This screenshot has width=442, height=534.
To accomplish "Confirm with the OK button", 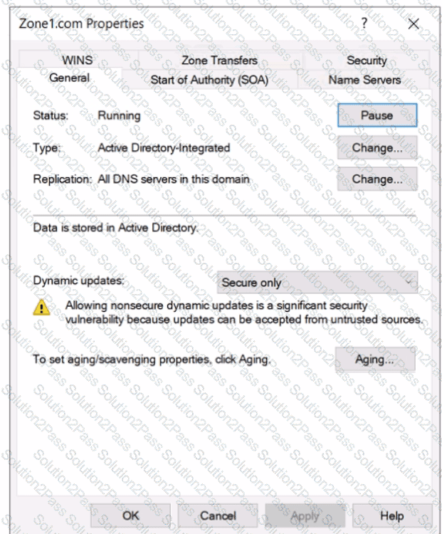I will click(130, 515).
